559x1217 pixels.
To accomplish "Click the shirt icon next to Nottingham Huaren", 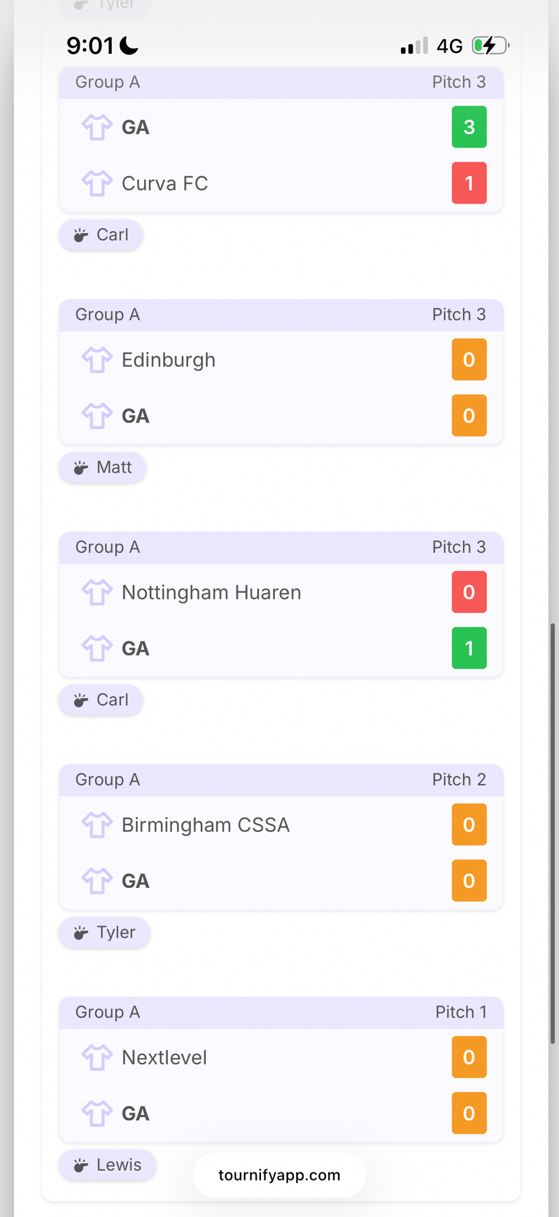I will click(97, 592).
